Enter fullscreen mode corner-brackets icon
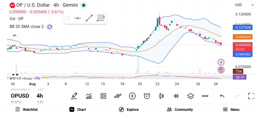256x115 pixels. (x=251, y=96)
